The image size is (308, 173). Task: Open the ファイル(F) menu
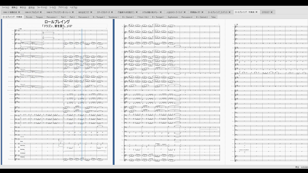tap(5, 7)
